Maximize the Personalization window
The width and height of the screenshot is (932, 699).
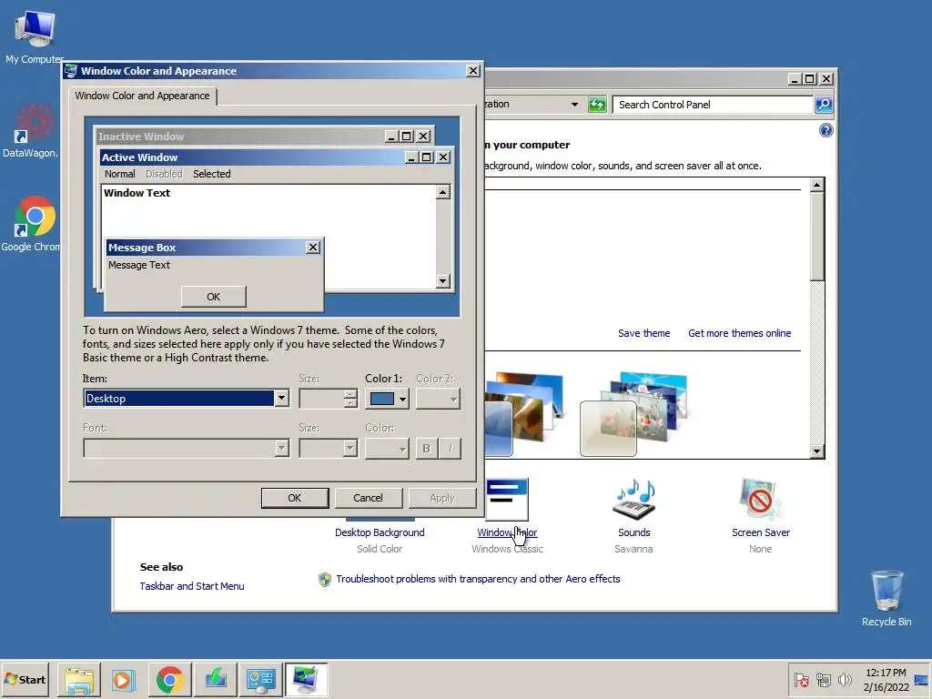809,78
